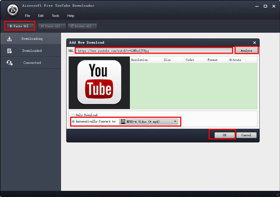280x197 pixels.
Task: Minimize the Aiseesoft window
Action: point(257,6)
